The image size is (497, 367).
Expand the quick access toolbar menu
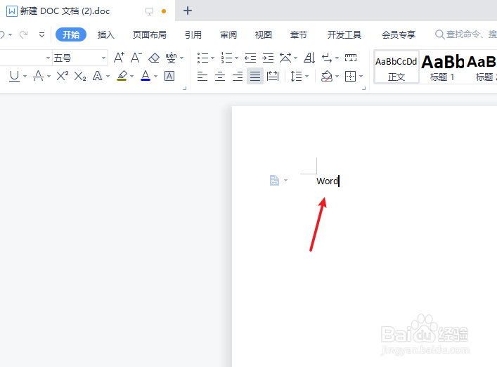click(x=42, y=35)
